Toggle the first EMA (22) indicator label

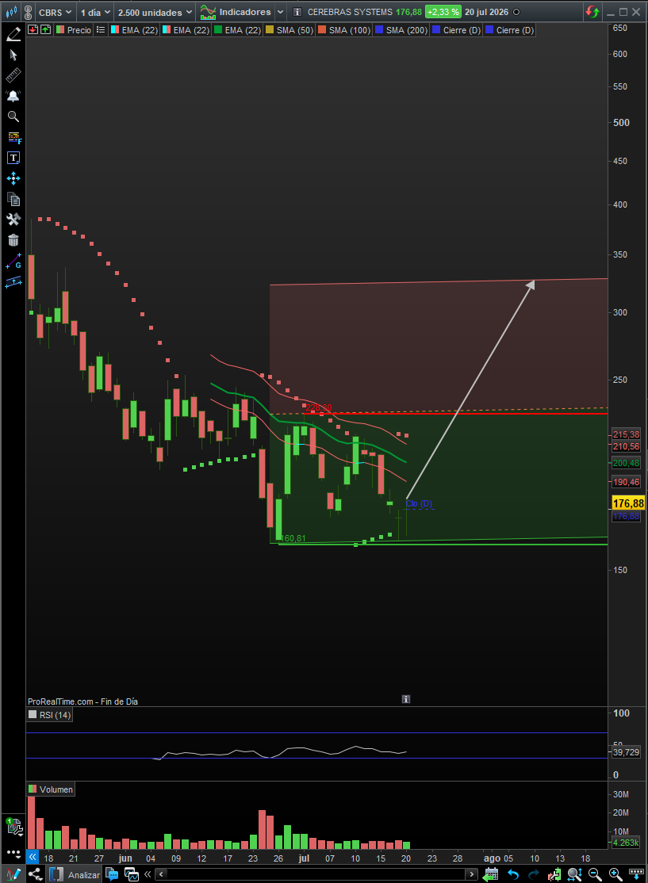click(x=134, y=30)
